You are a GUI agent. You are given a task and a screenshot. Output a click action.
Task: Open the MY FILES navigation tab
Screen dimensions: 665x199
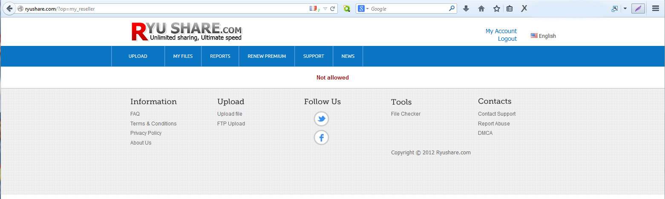point(183,56)
